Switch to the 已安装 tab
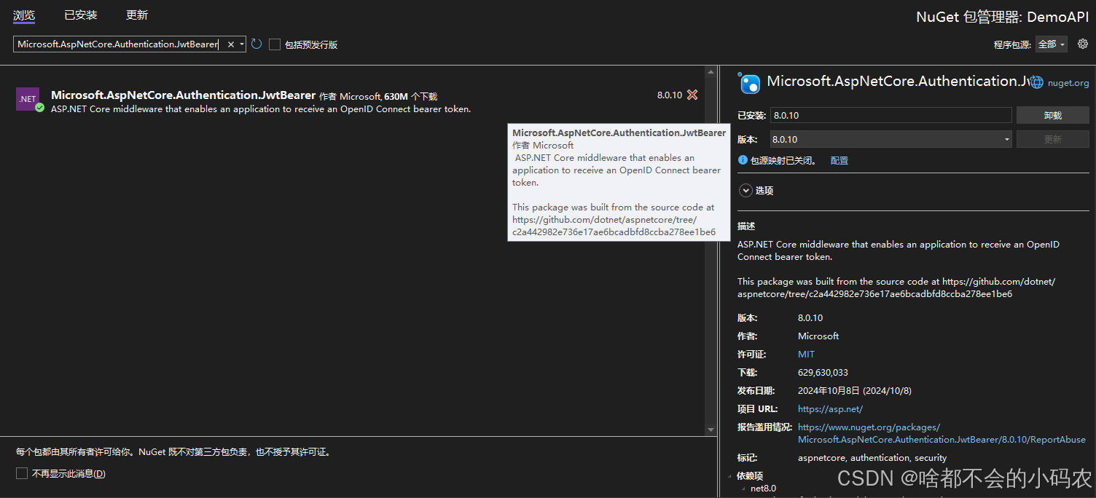Image resolution: width=1096 pixels, height=498 pixels. 81,15
